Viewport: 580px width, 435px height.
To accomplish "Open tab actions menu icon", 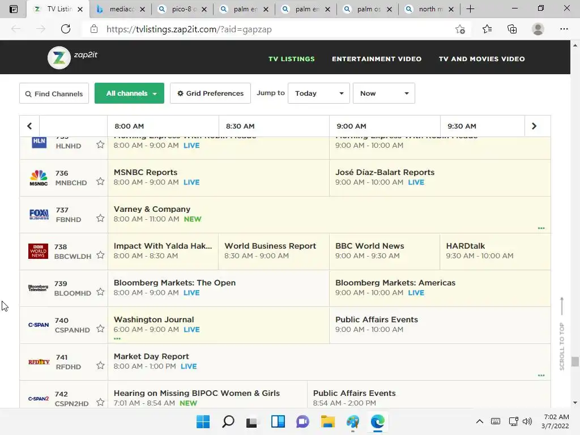I will coord(14,9).
